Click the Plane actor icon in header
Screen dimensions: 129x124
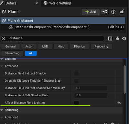pos(4,12)
